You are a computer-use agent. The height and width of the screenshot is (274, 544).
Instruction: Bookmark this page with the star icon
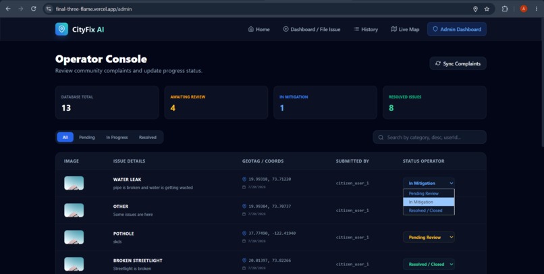(x=487, y=9)
